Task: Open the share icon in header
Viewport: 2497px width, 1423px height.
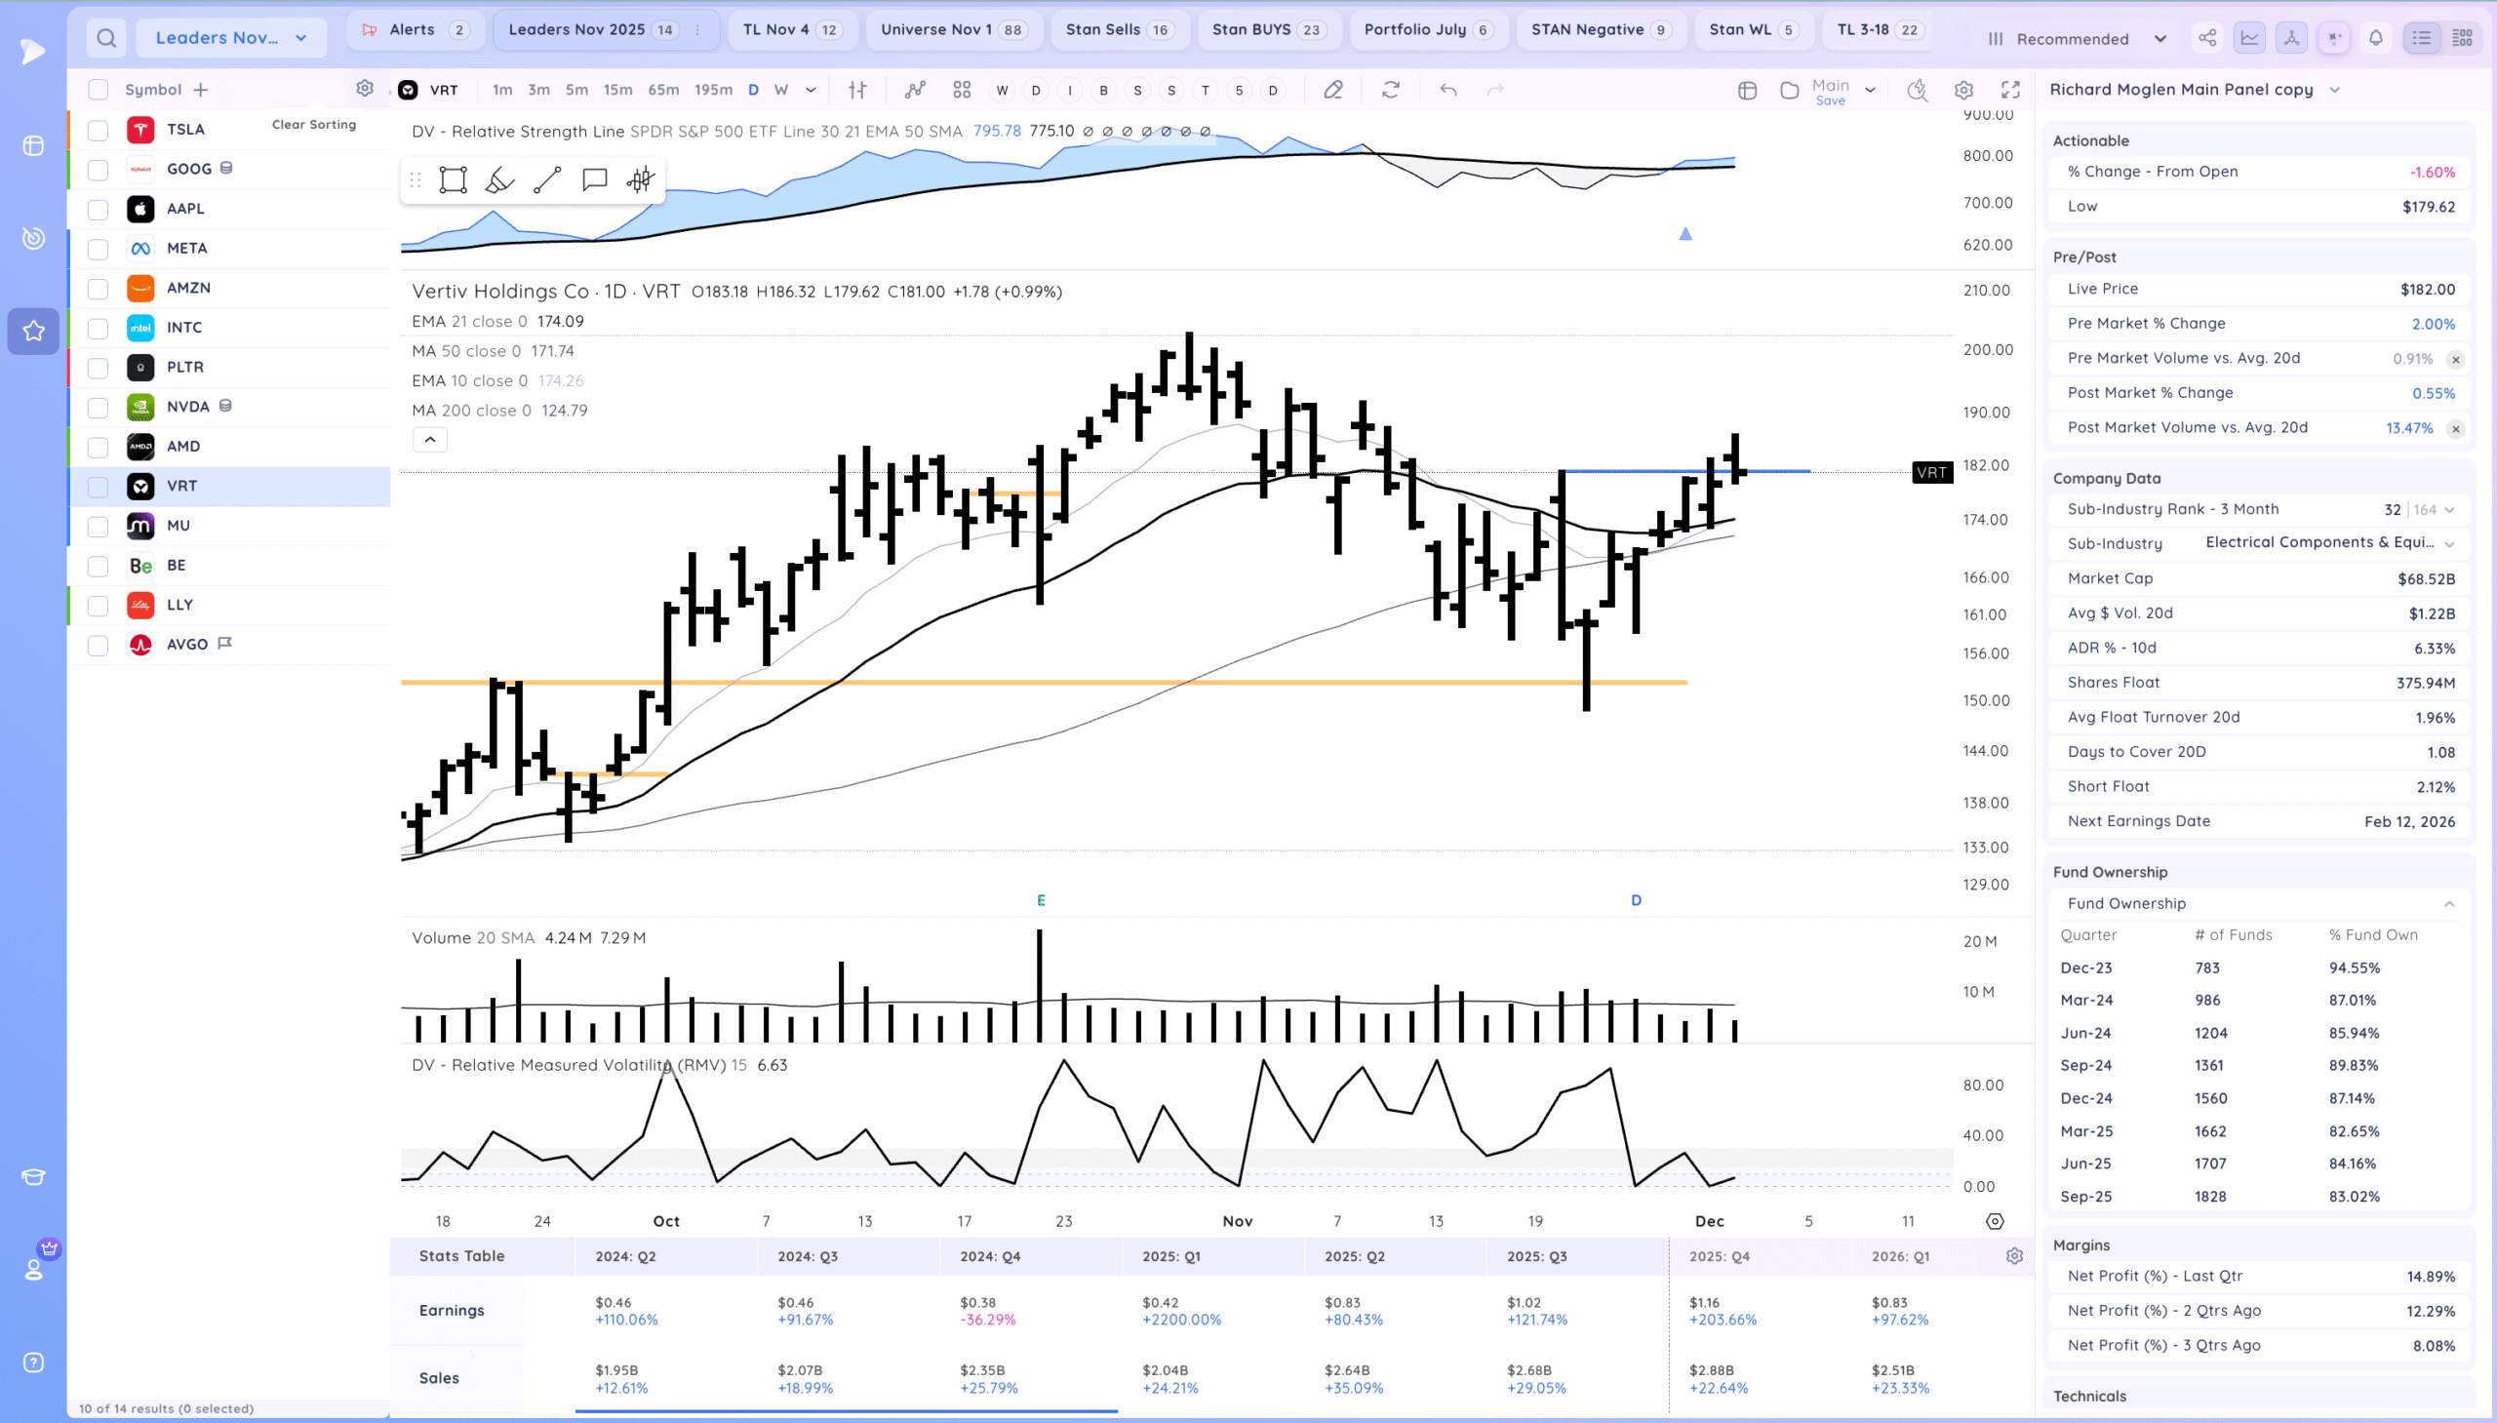Action: point(2206,38)
